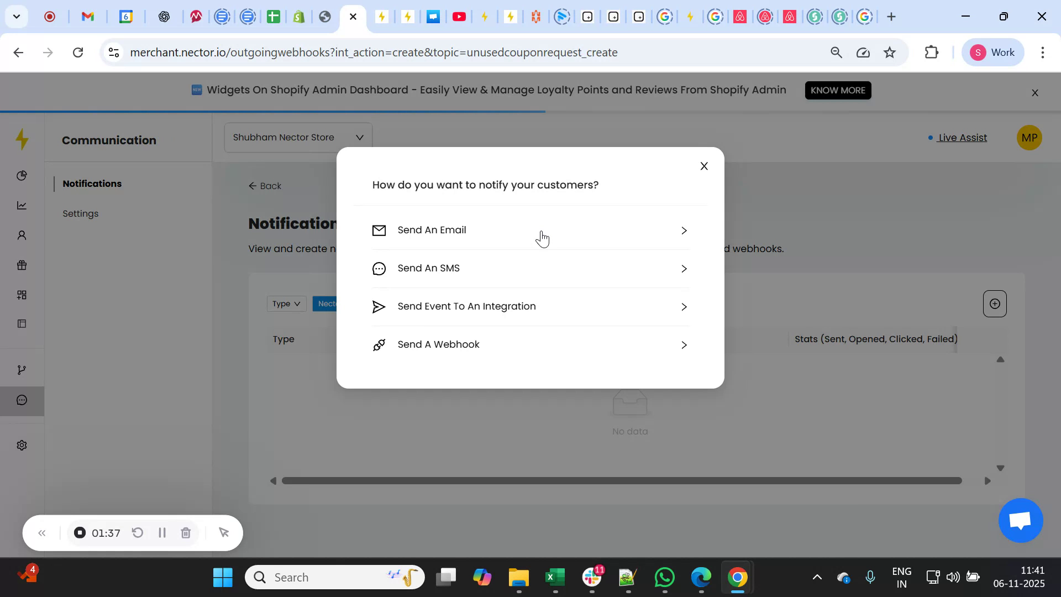Click the Send An Email envelope icon
This screenshot has height=597, width=1061.
pos(379,231)
